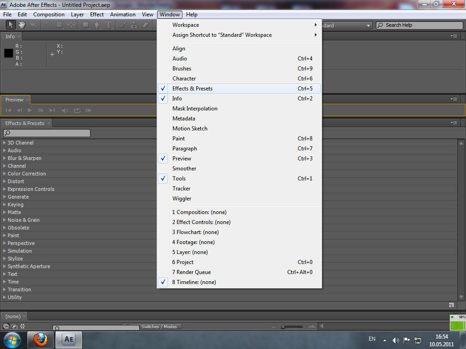Enable Character panel from Window menu
Image resolution: width=466 pixels, height=349 pixels.
pos(239,78)
